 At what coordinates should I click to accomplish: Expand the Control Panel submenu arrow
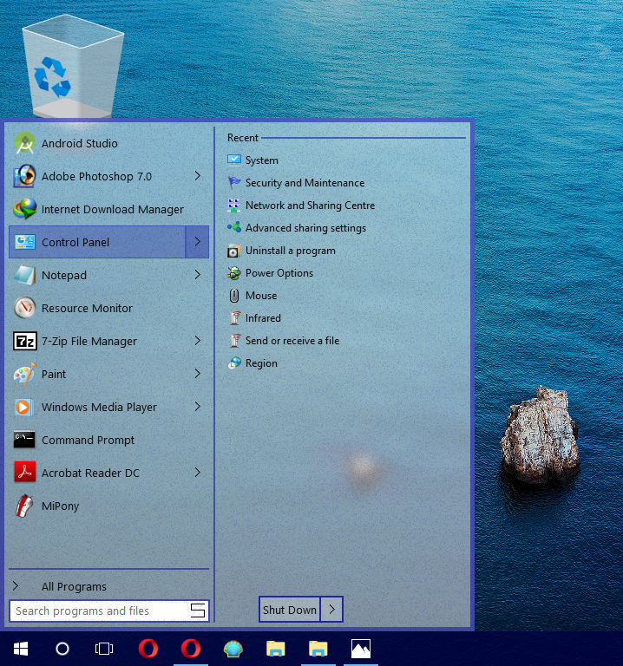click(x=198, y=242)
